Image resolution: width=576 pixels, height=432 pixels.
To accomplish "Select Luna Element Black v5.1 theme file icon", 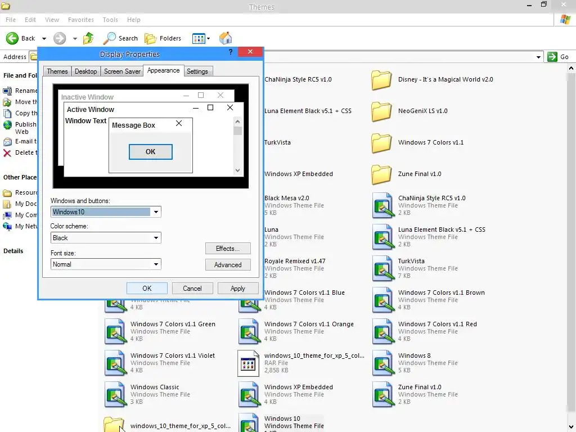I will 383,237.
